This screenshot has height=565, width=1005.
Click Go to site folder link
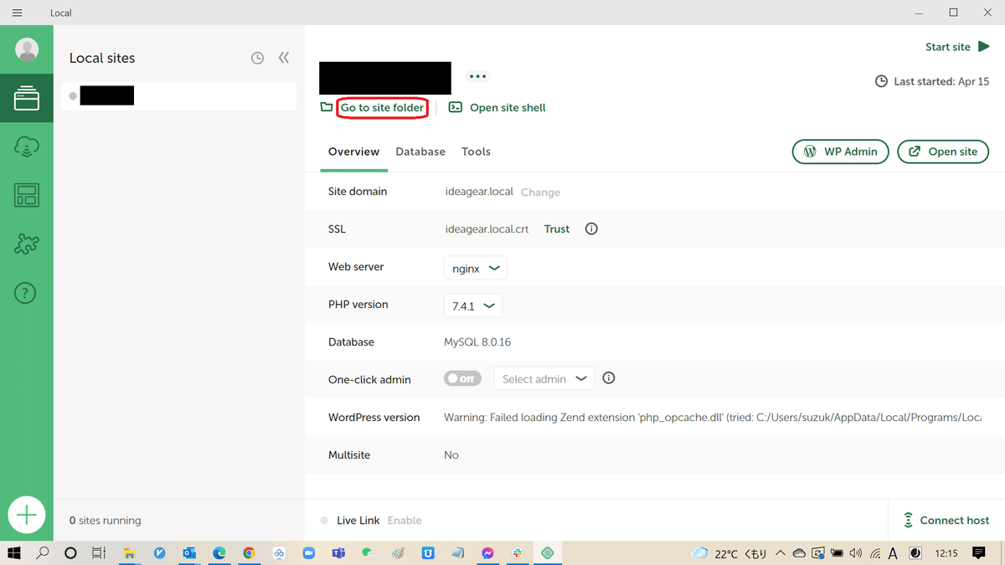[x=382, y=107]
